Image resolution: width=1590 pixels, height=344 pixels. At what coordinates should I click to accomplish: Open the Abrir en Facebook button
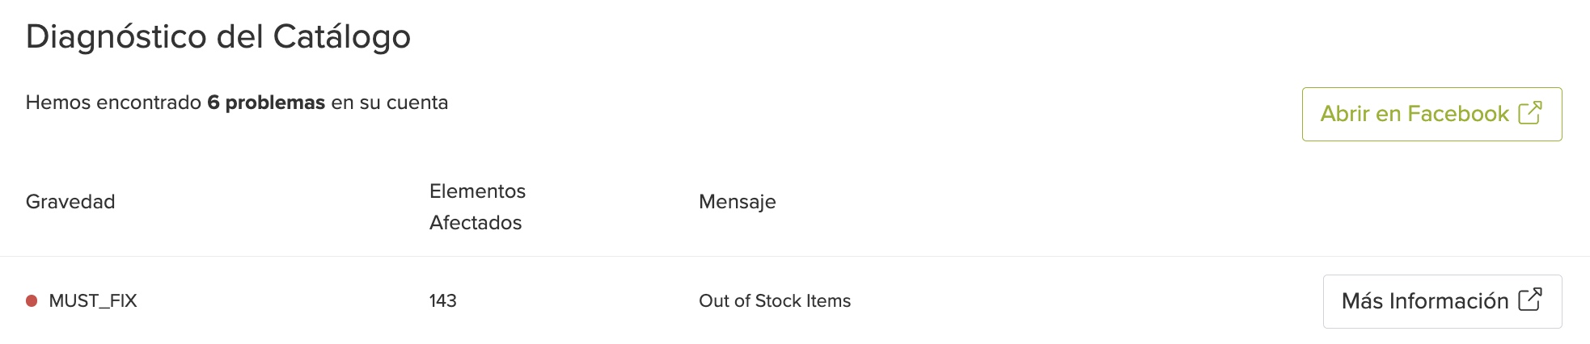tap(1431, 114)
